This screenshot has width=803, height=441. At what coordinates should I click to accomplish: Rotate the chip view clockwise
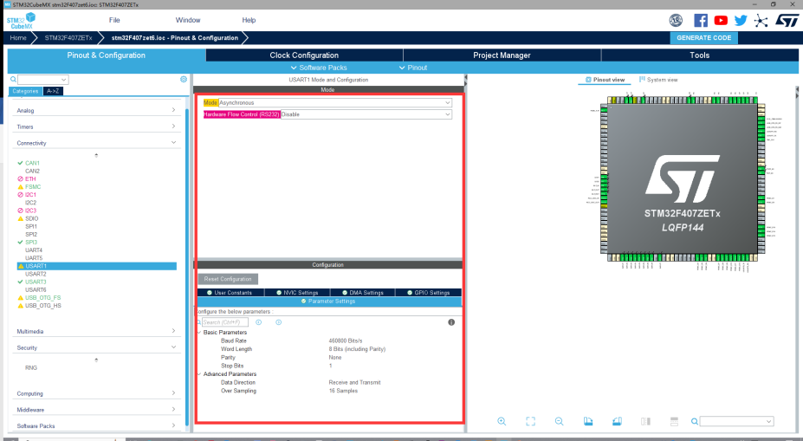click(588, 421)
